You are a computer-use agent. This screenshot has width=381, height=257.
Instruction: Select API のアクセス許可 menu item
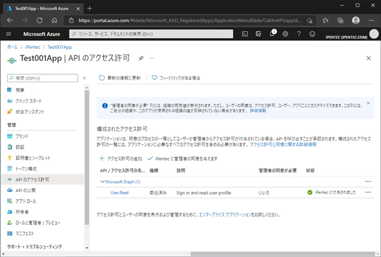[x=42, y=179]
